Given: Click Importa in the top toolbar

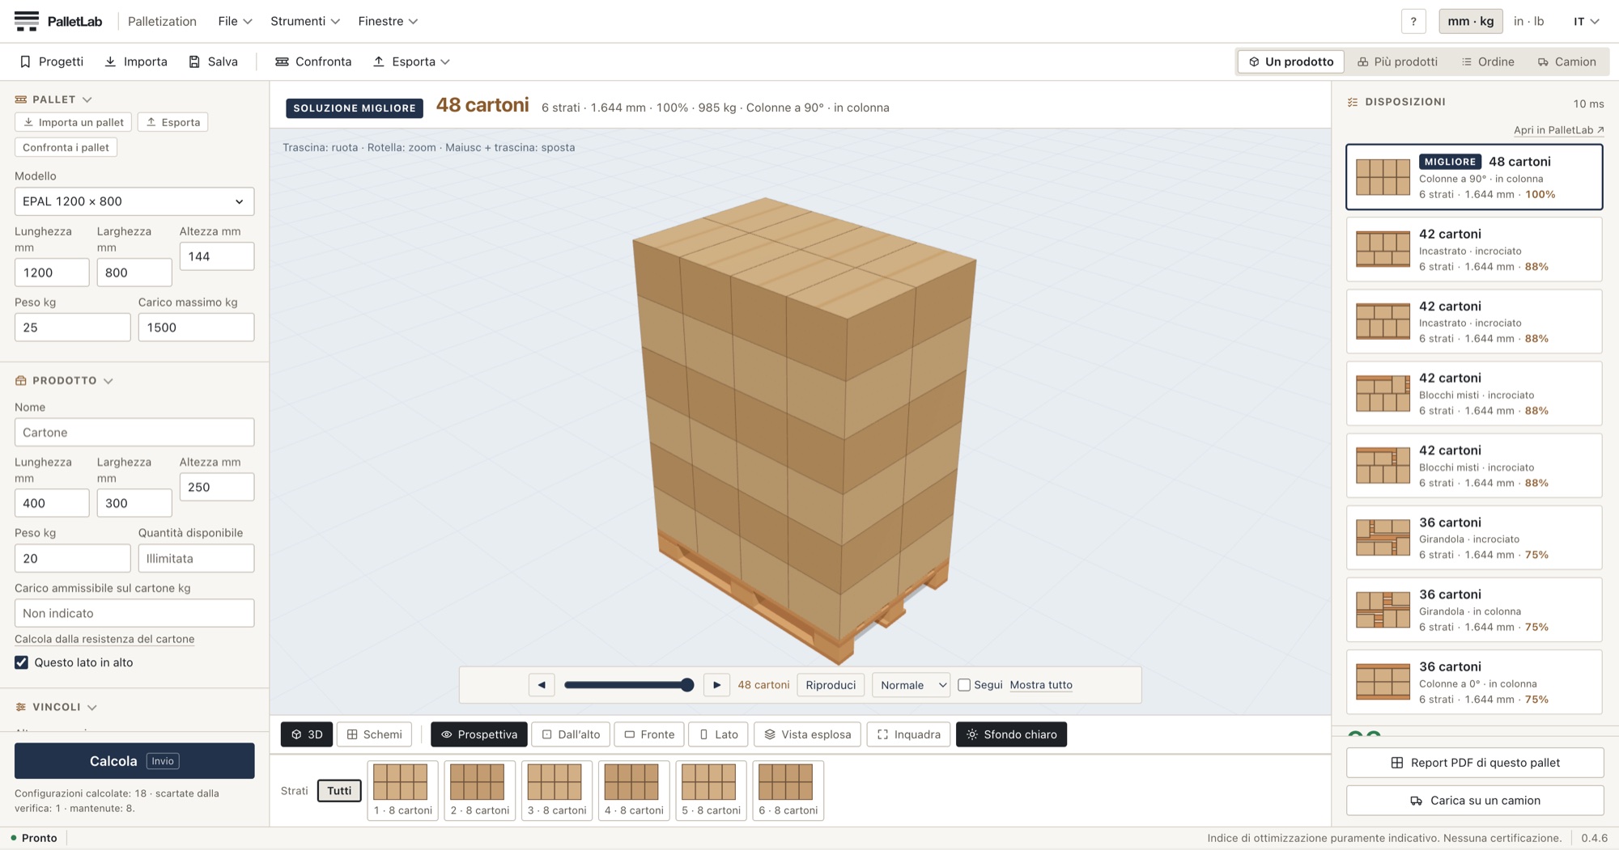Looking at the screenshot, I should (x=136, y=61).
